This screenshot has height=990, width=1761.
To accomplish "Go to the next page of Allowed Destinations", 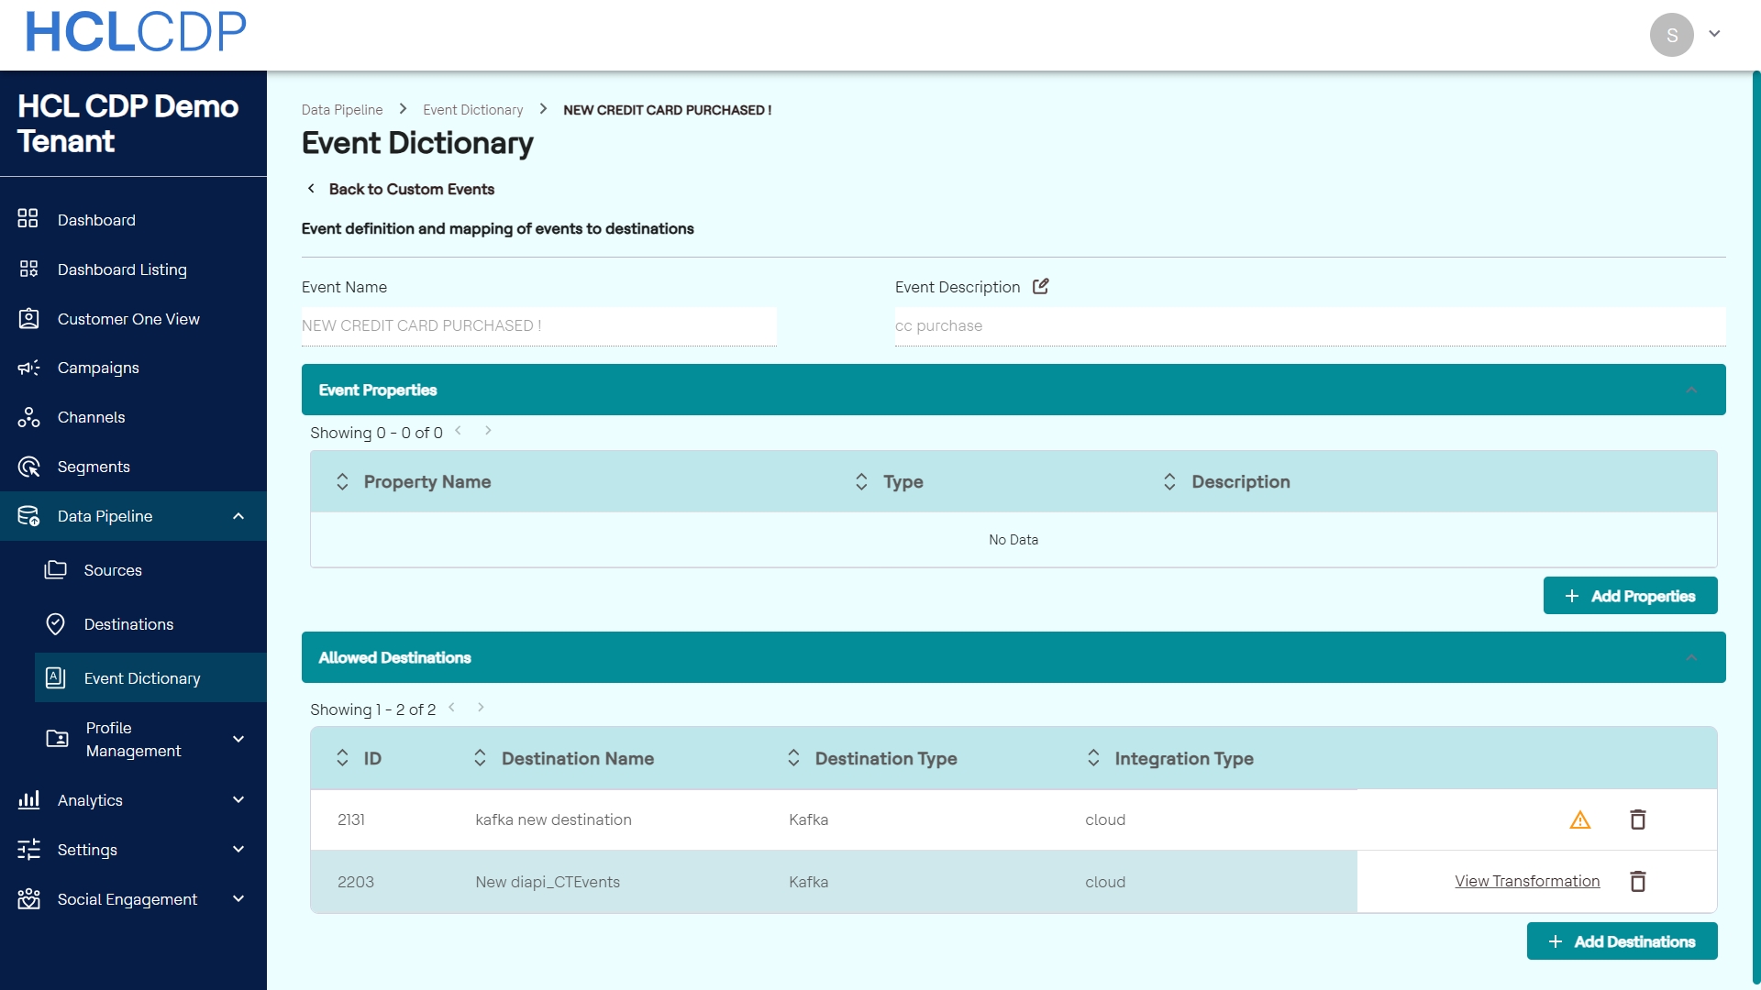I will point(481,708).
